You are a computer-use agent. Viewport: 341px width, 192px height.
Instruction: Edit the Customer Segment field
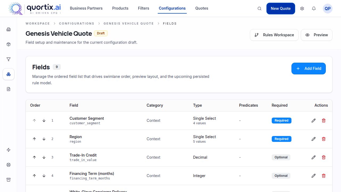pos(314,121)
